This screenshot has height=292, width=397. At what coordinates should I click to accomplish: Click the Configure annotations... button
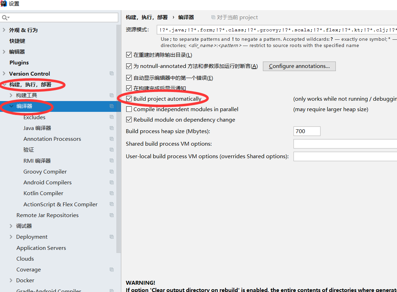(x=299, y=66)
